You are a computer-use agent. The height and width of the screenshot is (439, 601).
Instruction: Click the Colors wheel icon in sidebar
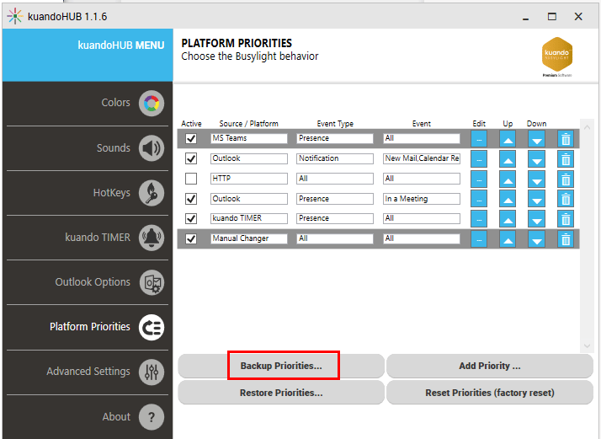pos(152,103)
